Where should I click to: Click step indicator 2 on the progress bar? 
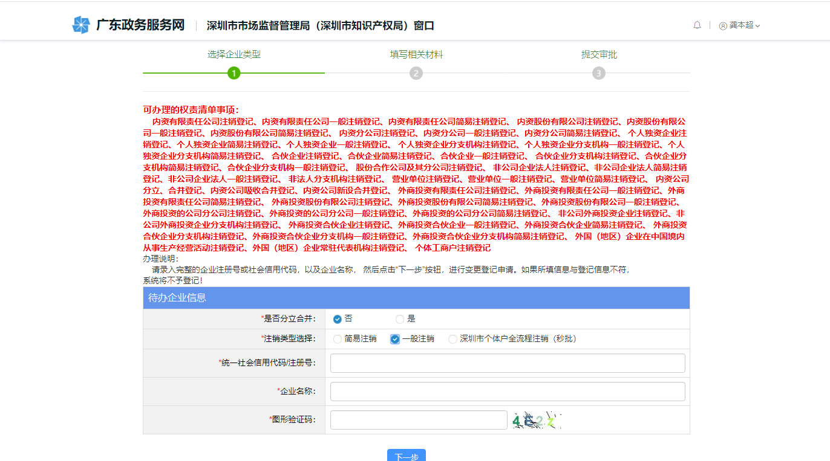[x=416, y=73]
